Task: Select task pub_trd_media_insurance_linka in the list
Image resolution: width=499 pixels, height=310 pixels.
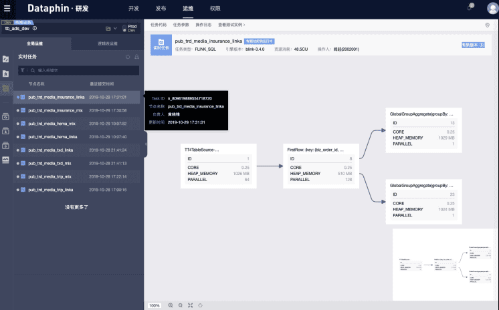Action: [x=77, y=98]
